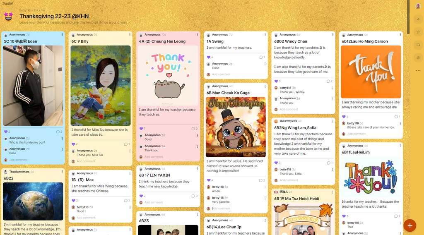Open comment count on 6B11LauHeiLim post
This screenshot has width=424, height=235.
397,216
